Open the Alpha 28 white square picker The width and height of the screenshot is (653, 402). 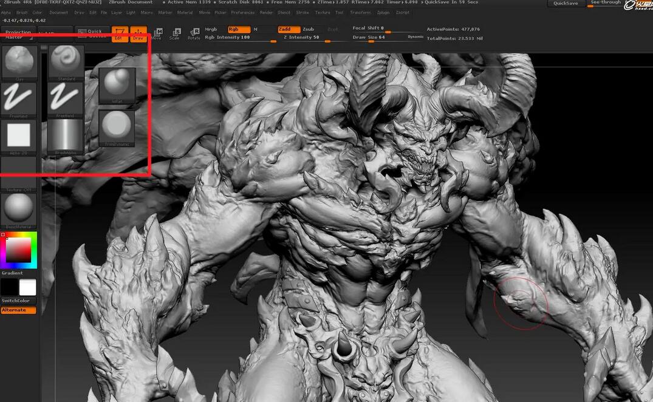pyautogui.click(x=19, y=137)
